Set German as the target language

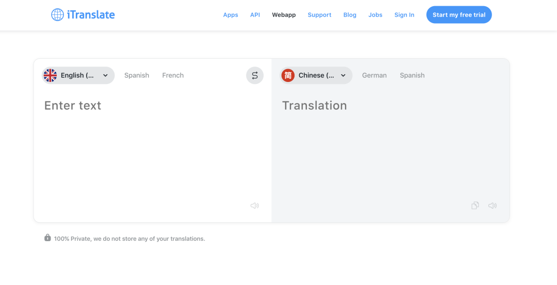[x=374, y=75]
